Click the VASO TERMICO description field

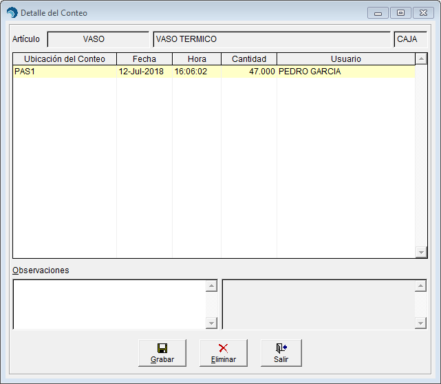pyautogui.click(x=272, y=39)
